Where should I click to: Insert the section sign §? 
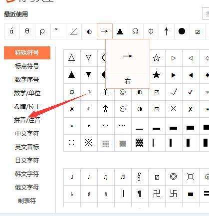point(140,177)
